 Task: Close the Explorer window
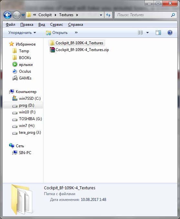click(x=170, y=3)
